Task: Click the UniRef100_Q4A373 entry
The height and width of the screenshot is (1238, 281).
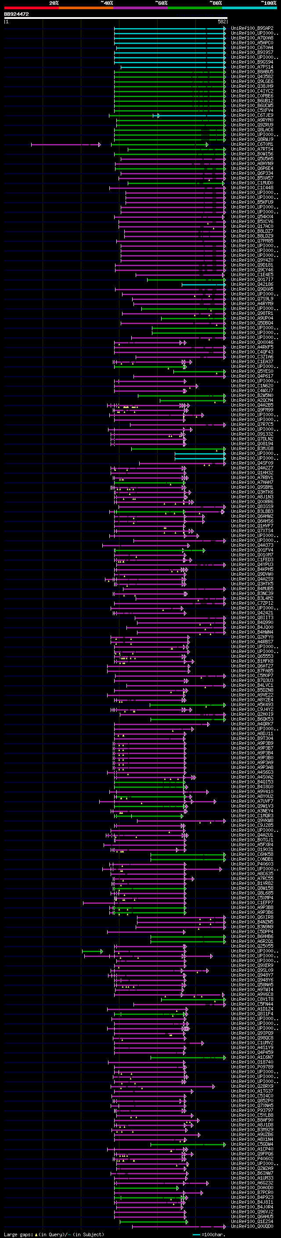Action: click(x=252, y=545)
